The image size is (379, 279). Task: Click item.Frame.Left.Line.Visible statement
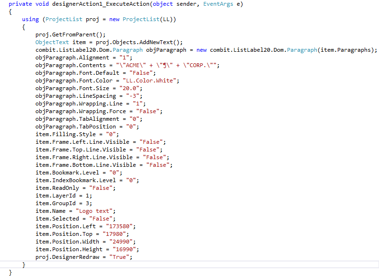pos(101,142)
